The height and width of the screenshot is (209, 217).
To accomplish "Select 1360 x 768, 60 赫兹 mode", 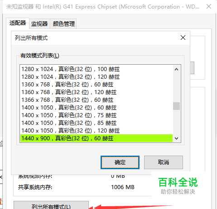I will [x=96, y=85].
